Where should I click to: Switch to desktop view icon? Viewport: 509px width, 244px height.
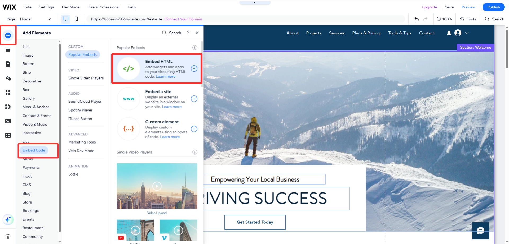point(65,19)
